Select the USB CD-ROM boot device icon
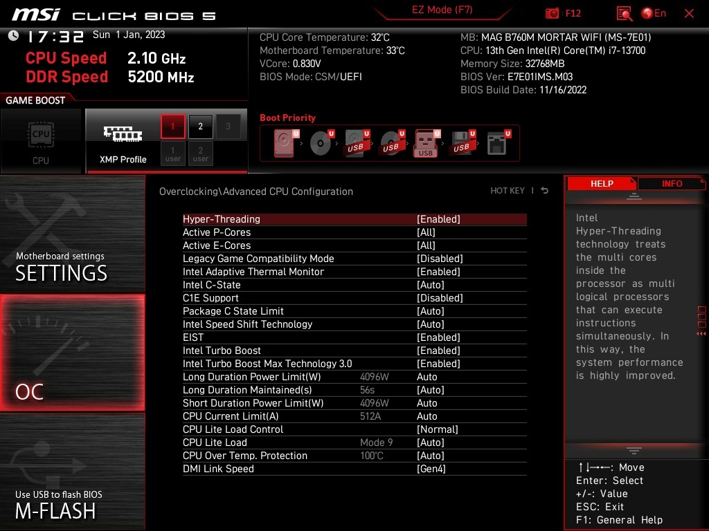 point(392,143)
